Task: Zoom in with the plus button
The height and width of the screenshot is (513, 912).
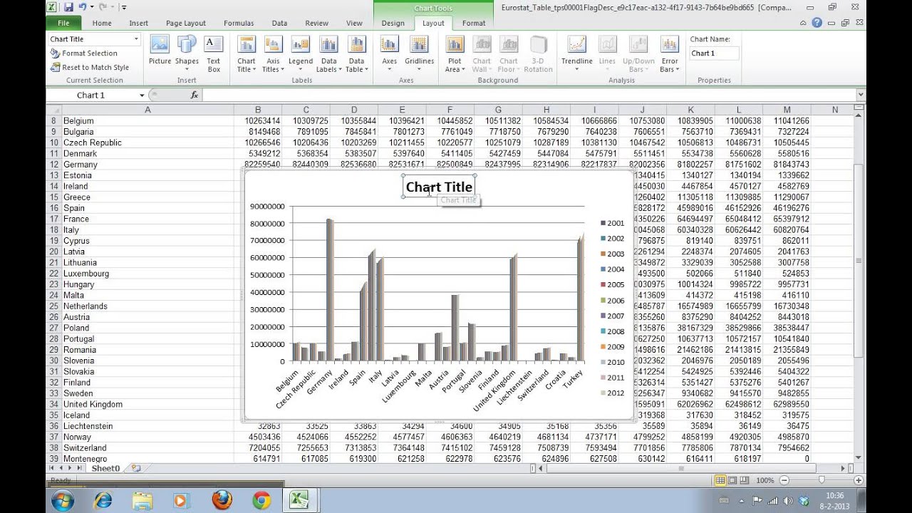Action: pyautogui.click(x=858, y=480)
